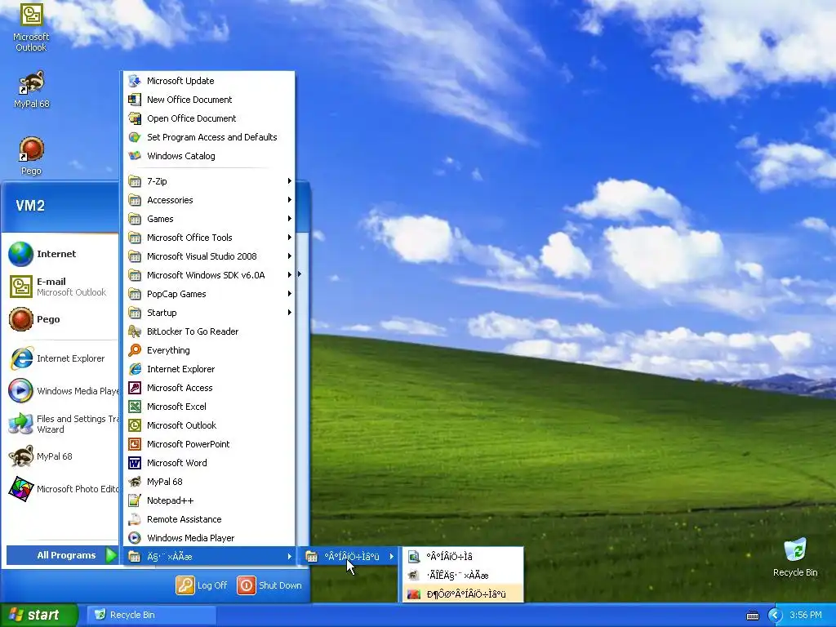Select the Recycle Bin desktop icon

795,557
